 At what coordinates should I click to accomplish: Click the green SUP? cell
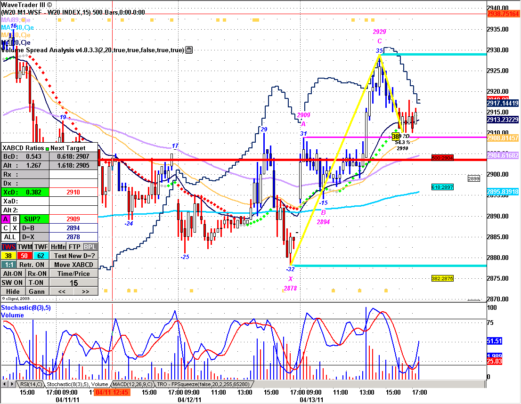pos(34,219)
